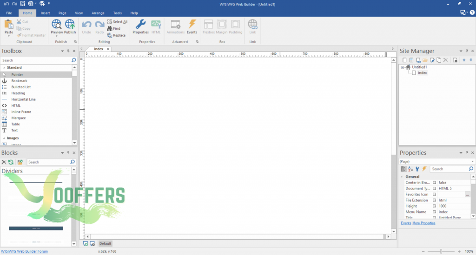The width and height of the screenshot is (476, 255).
Task: Click manage breakpoints gear icon below canvas
Action: 93,243
